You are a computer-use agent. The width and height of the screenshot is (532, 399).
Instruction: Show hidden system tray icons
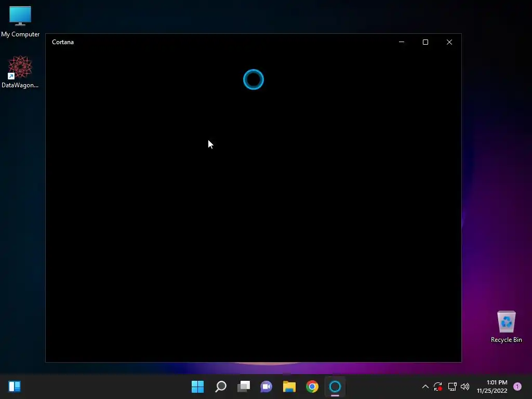425,387
